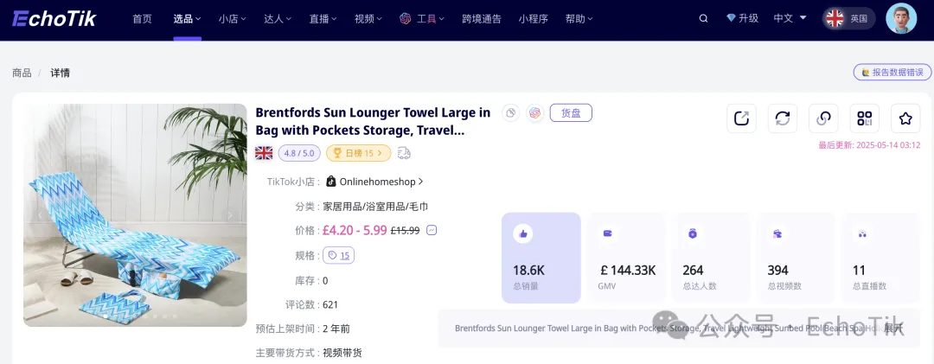Image resolution: width=934 pixels, height=364 pixels.
Task: Click the 详情 breadcrumb text
Action: [x=60, y=73]
